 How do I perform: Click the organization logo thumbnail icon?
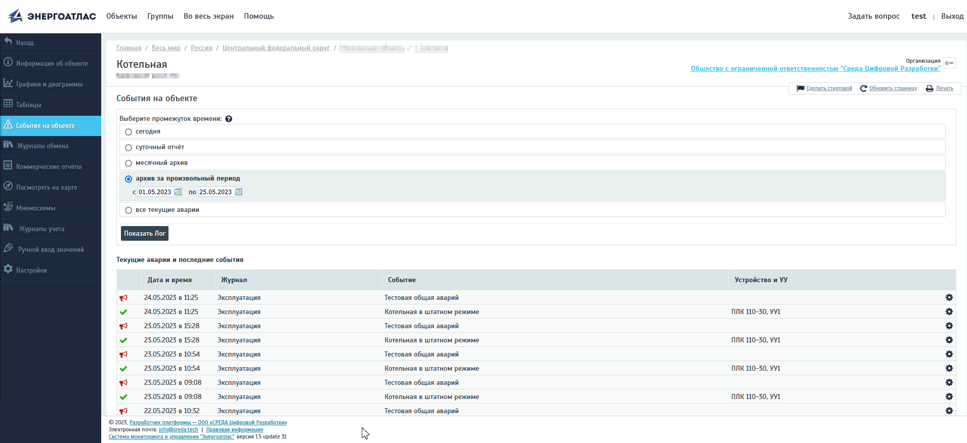tap(949, 63)
